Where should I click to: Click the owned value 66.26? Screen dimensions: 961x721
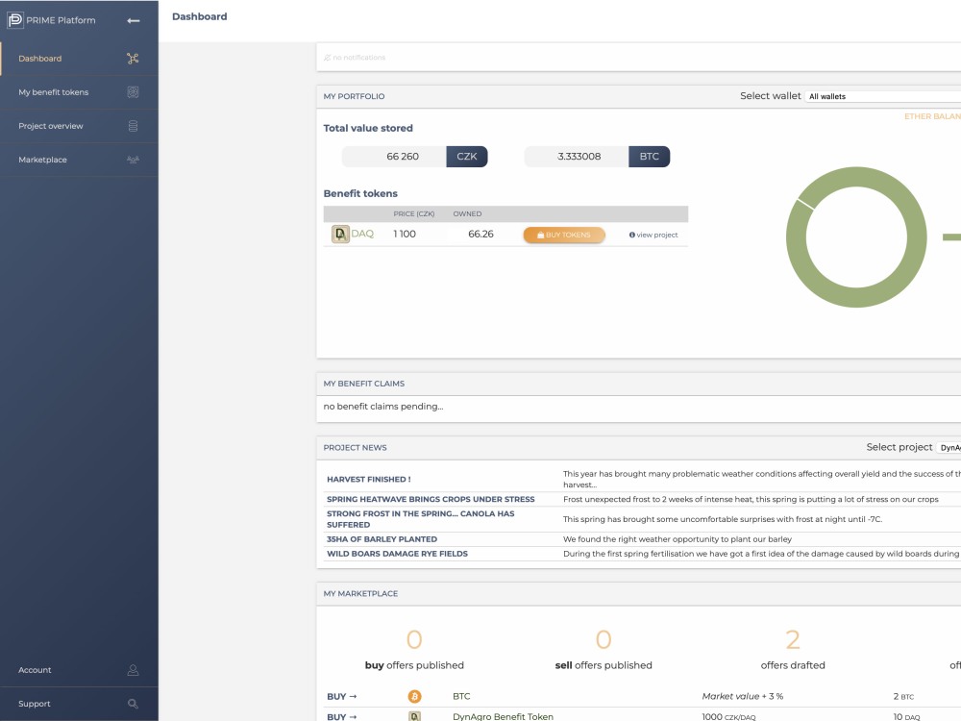[x=480, y=234]
